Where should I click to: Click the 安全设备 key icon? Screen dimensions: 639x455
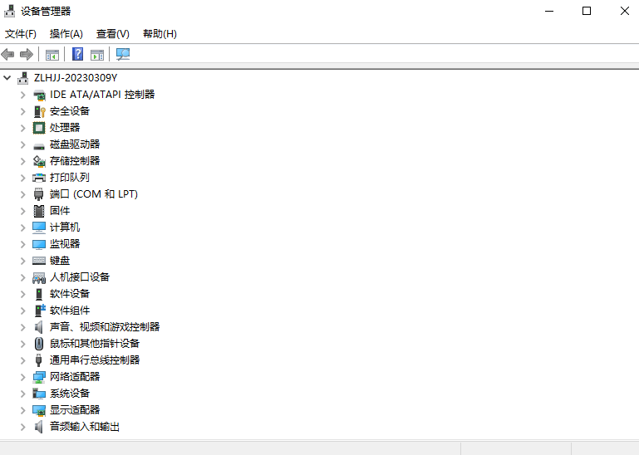[39, 111]
